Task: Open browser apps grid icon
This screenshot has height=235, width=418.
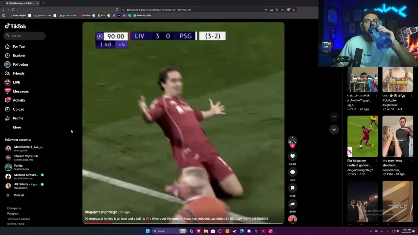Action: click(3, 15)
